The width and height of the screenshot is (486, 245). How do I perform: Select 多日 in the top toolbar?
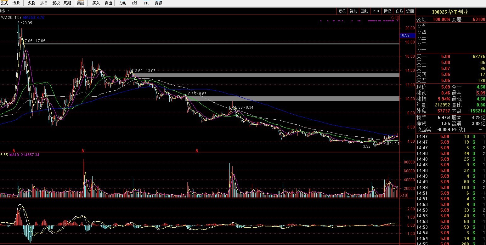[x=44, y=3]
